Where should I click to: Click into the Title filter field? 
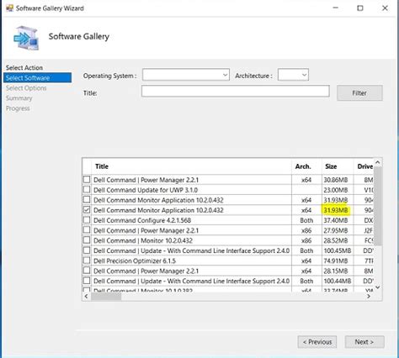(x=236, y=92)
